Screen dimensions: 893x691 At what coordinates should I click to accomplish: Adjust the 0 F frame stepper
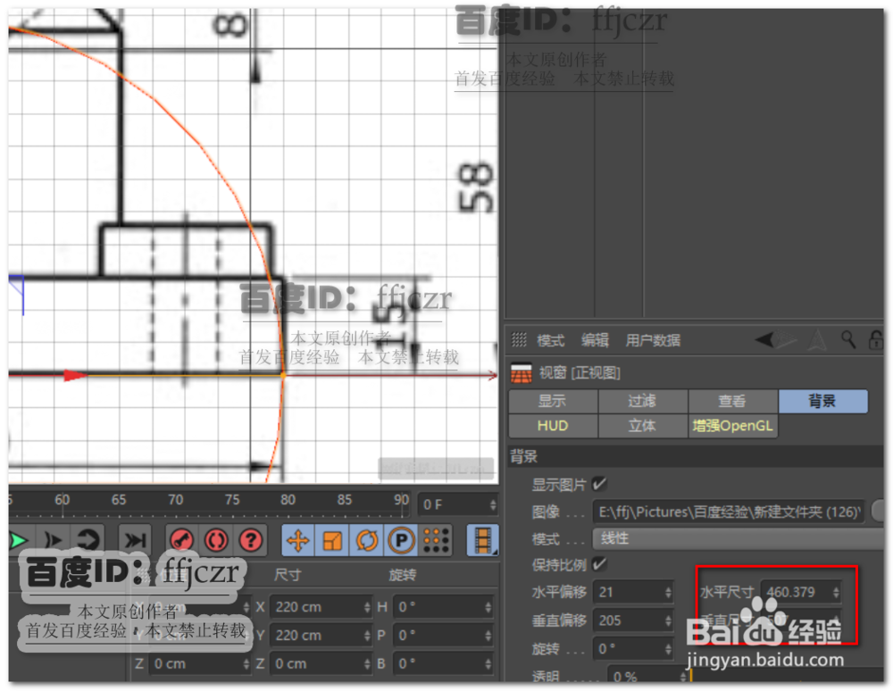[x=493, y=504]
